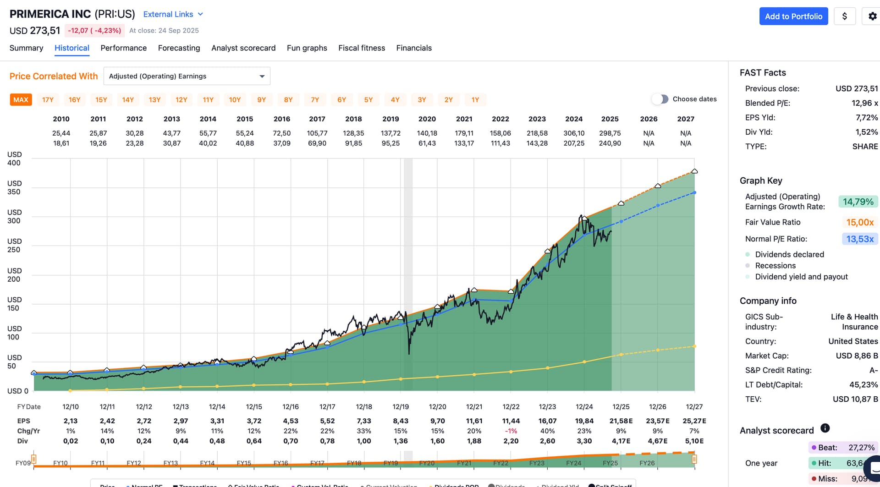Open the Adjusted (Operating) Earnings dropdown
880x487 pixels.
(187, 76)
